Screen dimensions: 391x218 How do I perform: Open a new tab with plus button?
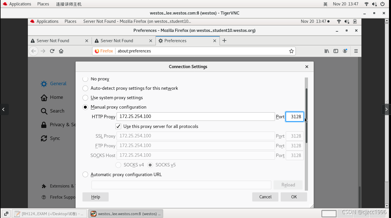(x=224, y=40)
